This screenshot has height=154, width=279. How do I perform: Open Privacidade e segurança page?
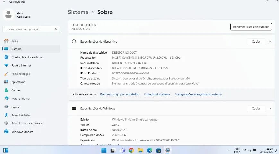pyautogui.click(x=31, y=123)
